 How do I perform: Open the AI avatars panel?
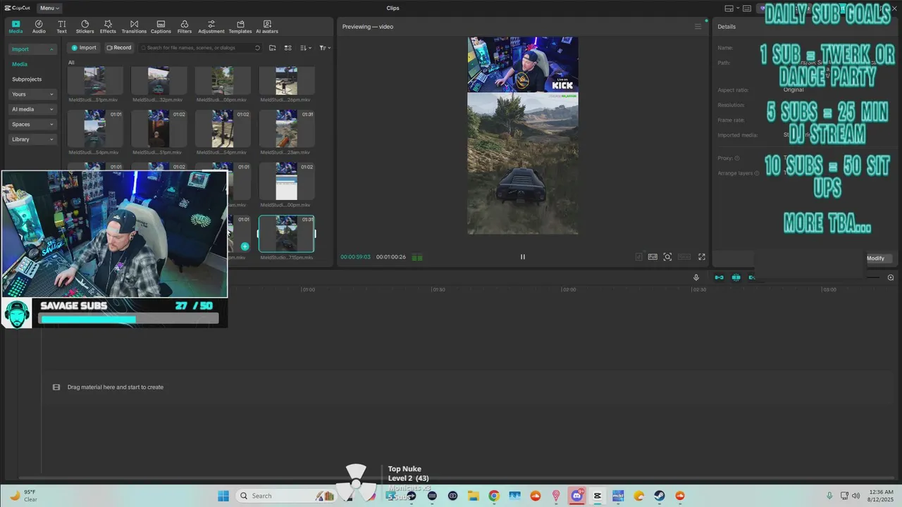coord(267,27)
